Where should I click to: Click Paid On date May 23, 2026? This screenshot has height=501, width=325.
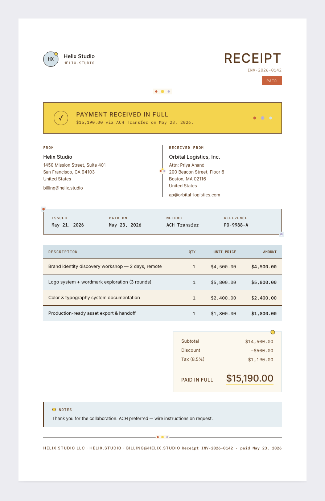pyautogui.click(x=125, y=225)
